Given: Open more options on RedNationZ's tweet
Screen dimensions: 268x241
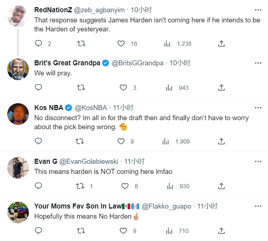Looking at the screenshot, I should point(258,10).
